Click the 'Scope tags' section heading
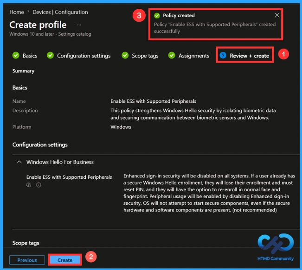The image size is (302, 270). coord(26,243)
